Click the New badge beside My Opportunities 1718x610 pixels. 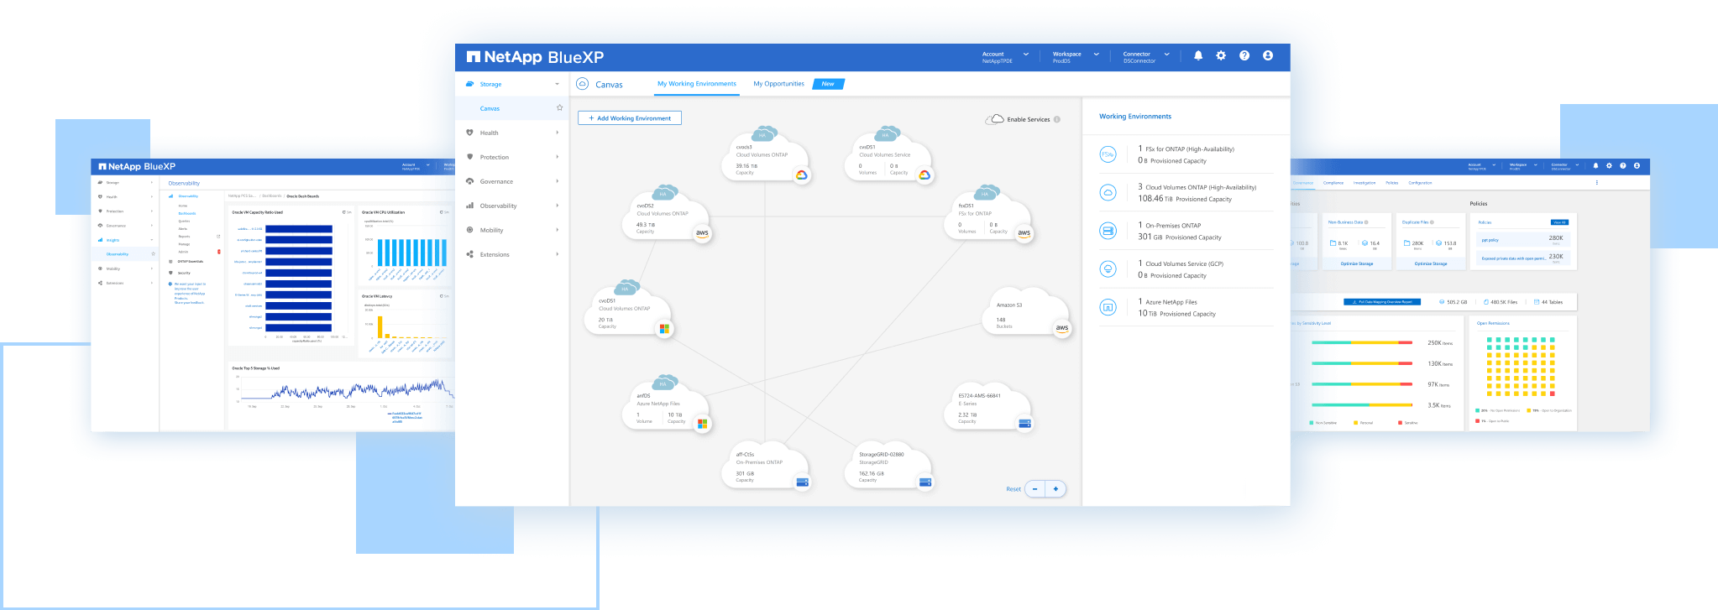828,84
